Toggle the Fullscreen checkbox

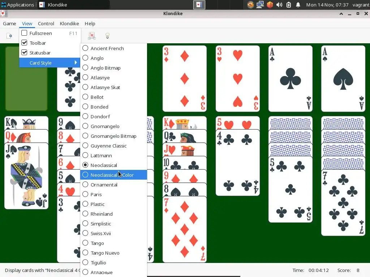pyautogui.click(x=24, y=33)
